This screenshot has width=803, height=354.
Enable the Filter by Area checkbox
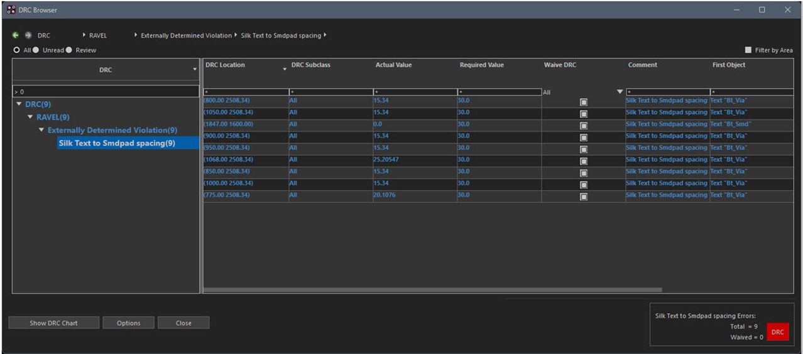(748, 50)
